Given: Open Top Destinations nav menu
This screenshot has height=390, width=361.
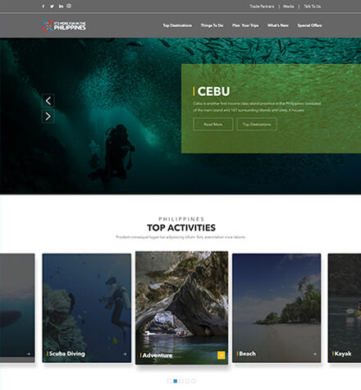Looking at the screenshot, I should (177, 25).
